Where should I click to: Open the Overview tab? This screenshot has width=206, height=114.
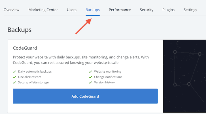[x=11, y=10]
